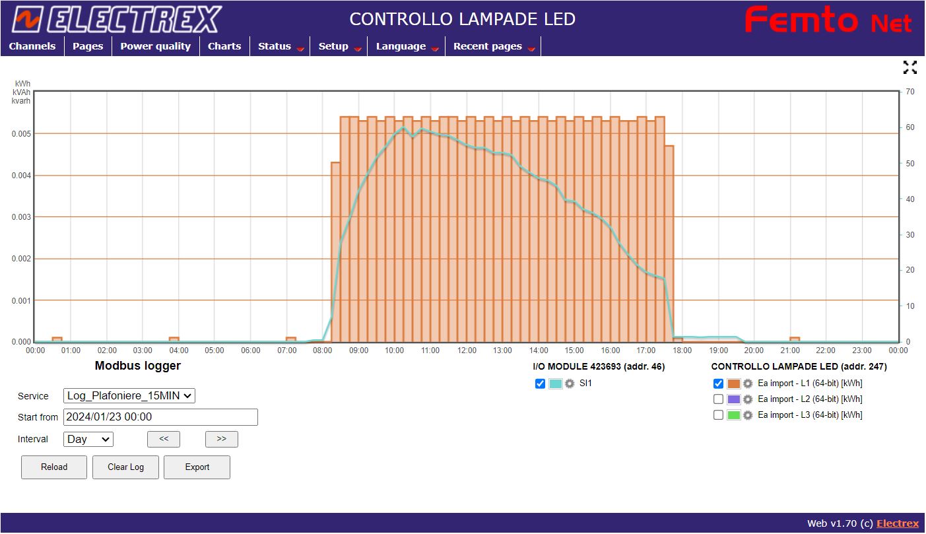Go to previous interval with << button
The image size is (926, 534).
(x=164, y=439)
